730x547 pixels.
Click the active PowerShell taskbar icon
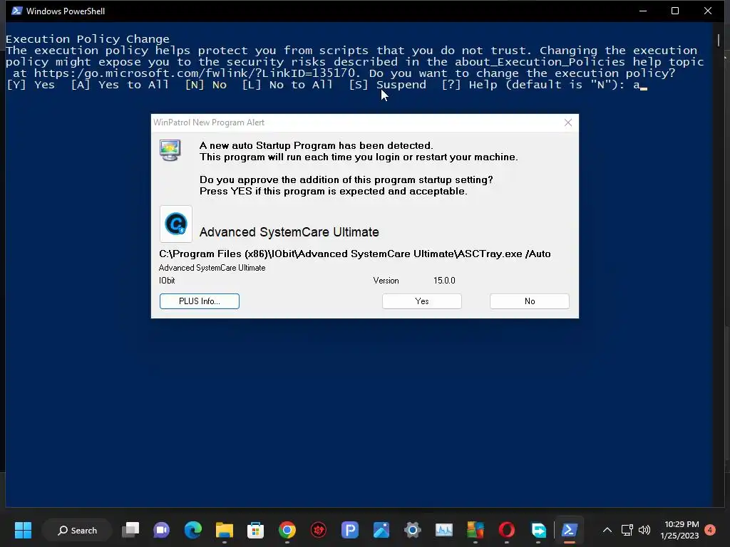pyautogui.click(x=570, y=530)
